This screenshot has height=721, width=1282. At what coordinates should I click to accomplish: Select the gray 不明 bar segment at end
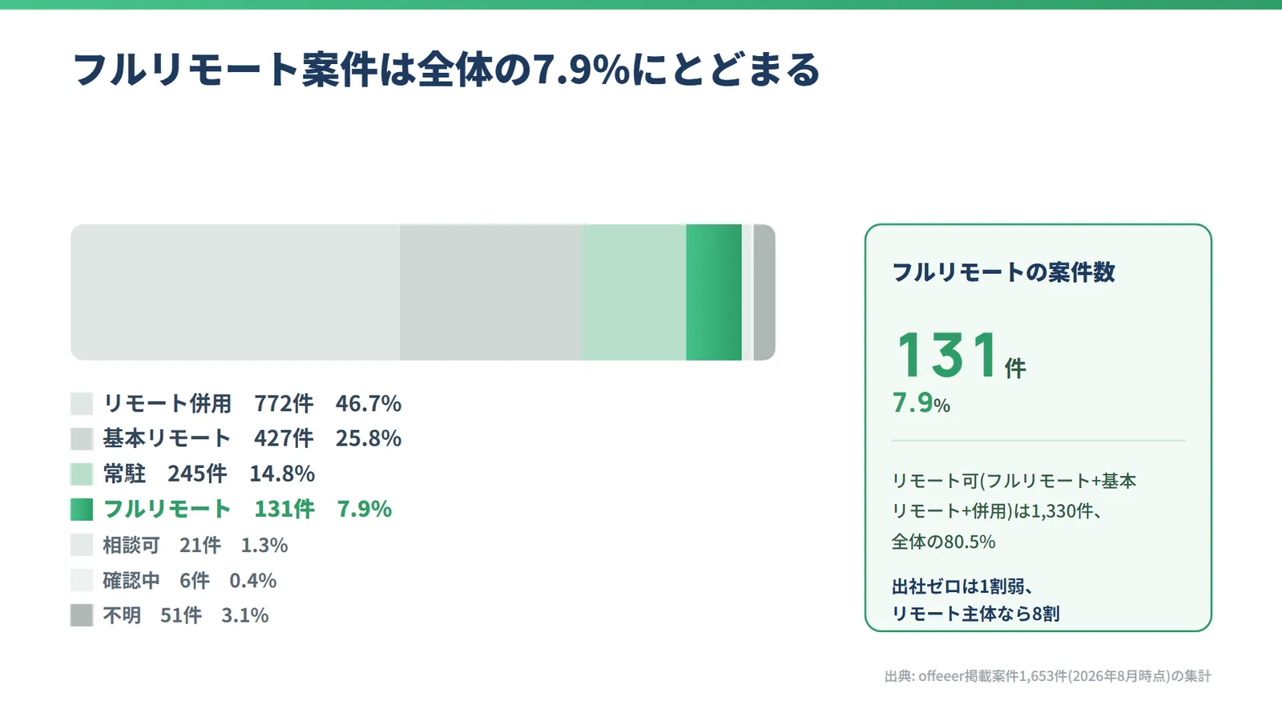click(x=764, y=292)
